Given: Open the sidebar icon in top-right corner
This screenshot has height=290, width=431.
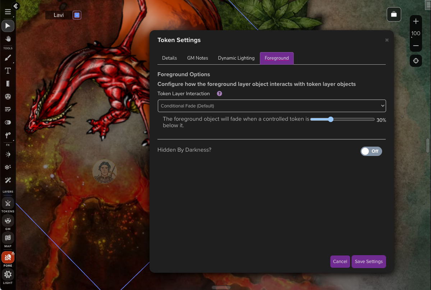Looking at the screenshot, I should click(x=428, y=5).
